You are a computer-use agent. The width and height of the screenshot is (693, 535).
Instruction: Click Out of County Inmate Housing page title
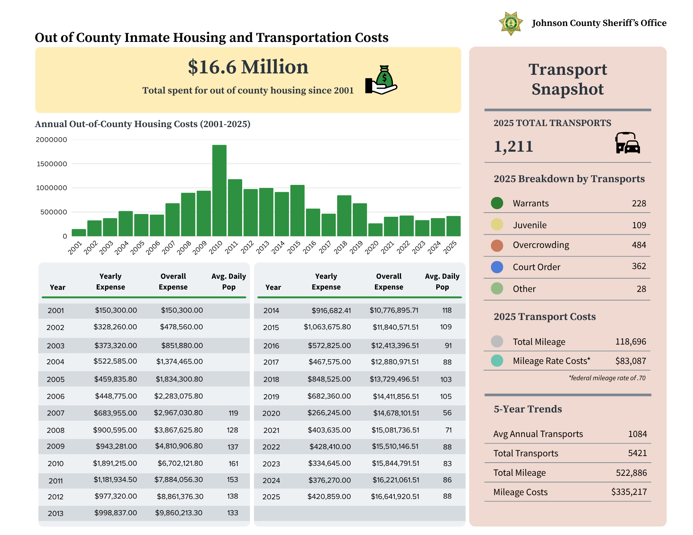212,37
